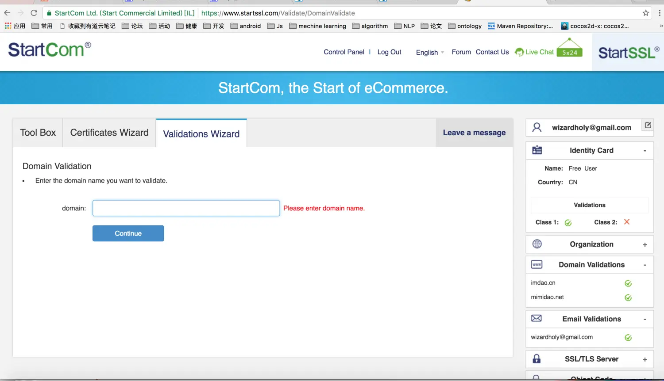Open the Js bookmarks folder
The height and width of the screenshot is (381, 664).
click(275, 26)
